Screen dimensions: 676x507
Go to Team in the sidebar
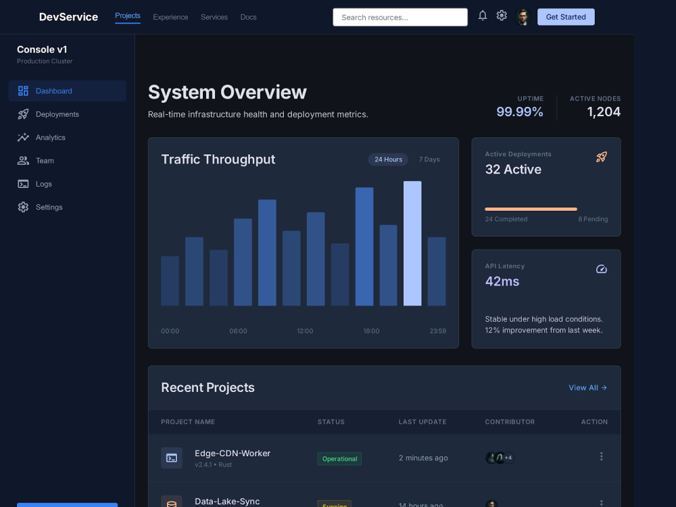coord(67,160)
